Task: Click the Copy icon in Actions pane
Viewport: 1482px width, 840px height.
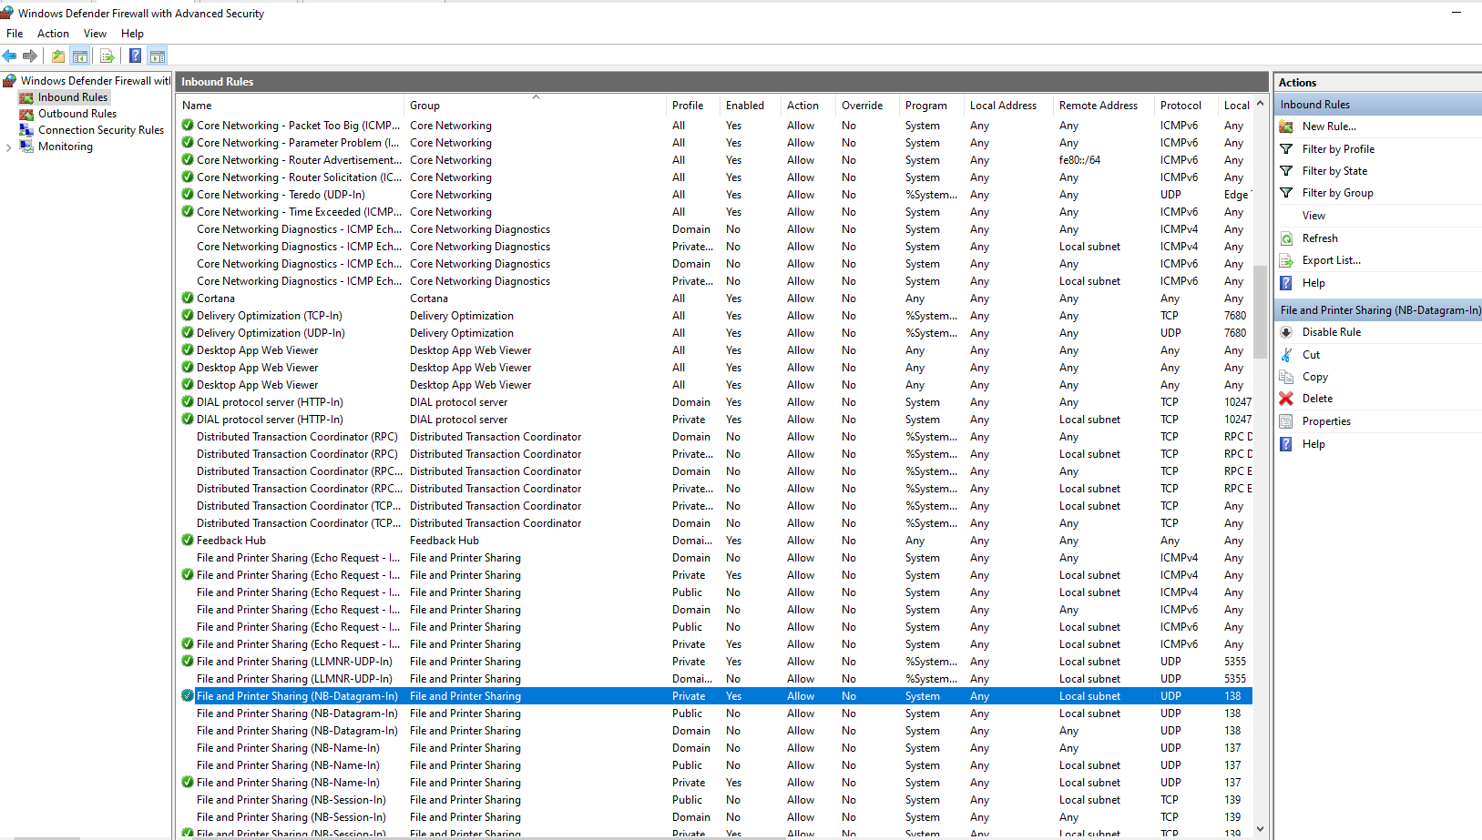Action: click(x=1286, y=377)
